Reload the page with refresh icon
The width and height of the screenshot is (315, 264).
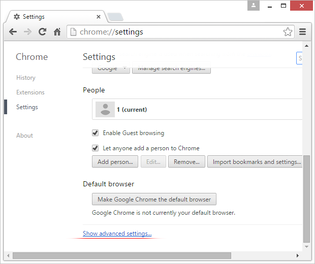coord(42,31)
